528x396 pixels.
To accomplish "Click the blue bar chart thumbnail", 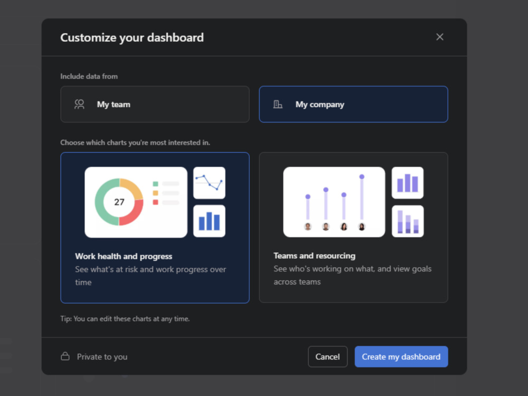I will point(209,221).
